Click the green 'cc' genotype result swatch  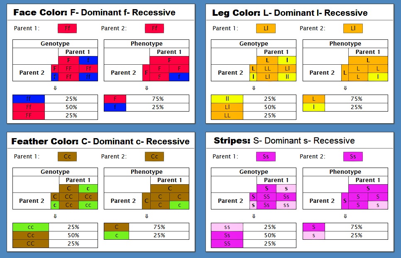[x=31, y=227]
